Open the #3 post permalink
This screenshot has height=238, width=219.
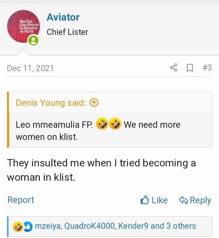coord(207,68)
